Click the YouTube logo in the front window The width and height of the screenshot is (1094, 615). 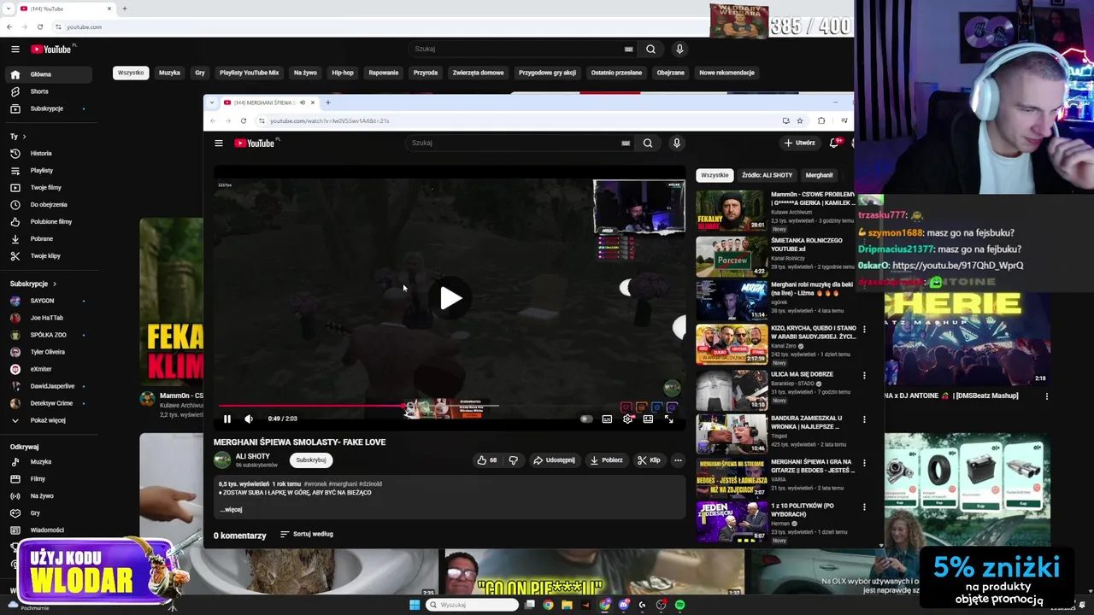coord(255,143)
